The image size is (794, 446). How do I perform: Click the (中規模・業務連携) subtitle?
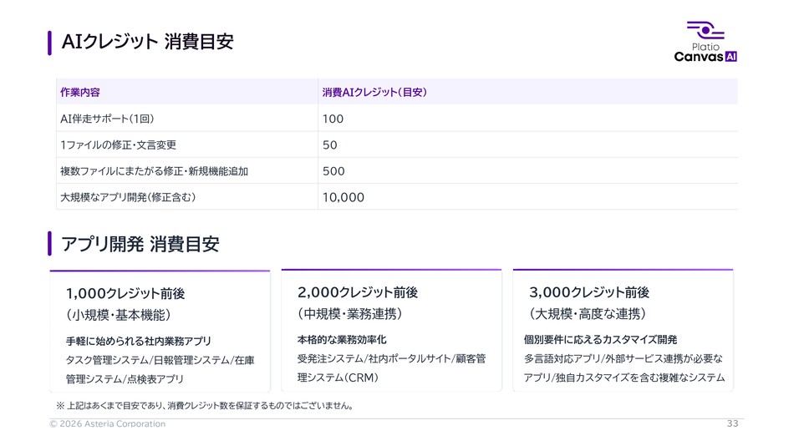click(x=349, y=314)
